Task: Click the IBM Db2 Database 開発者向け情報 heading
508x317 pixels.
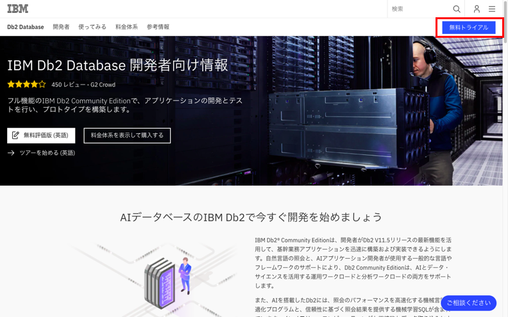Action: 117,65
